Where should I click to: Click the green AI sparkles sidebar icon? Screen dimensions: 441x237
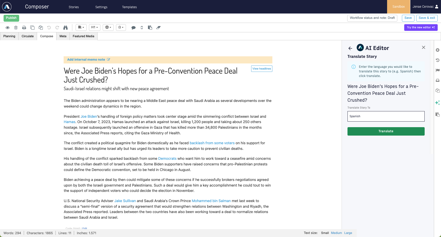pos(437,102)
